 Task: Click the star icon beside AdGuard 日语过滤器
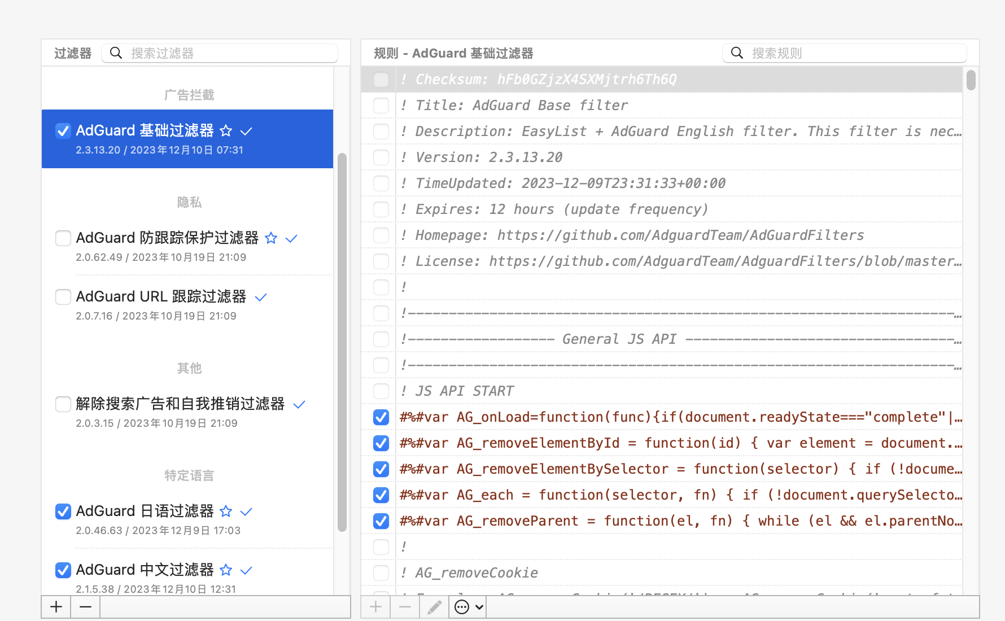(226, 511)
